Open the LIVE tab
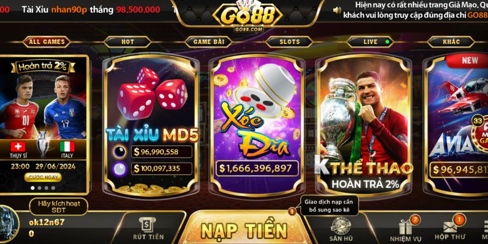488x244 pixels. 370,41
